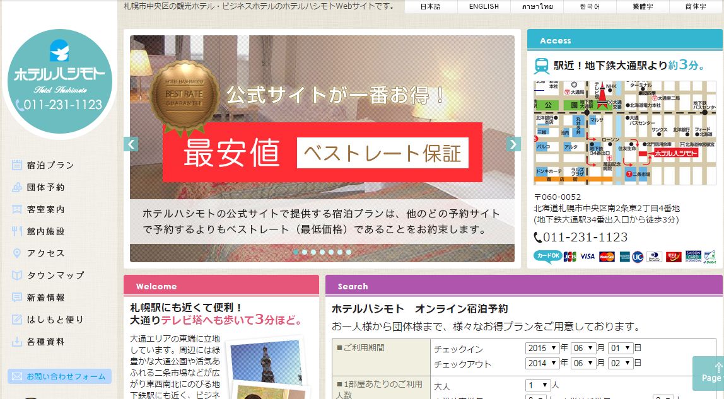This screenshot has height=399, width=724.
Task: Open 各種資料 download icon
Action: coord(16,342)
